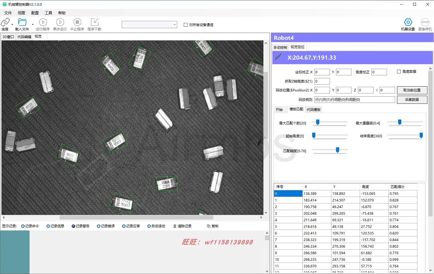
Task: Click the 载入文件 folder icon
Action: [x=22, y=22]
